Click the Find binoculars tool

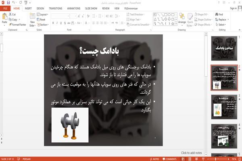coord(219,15)
